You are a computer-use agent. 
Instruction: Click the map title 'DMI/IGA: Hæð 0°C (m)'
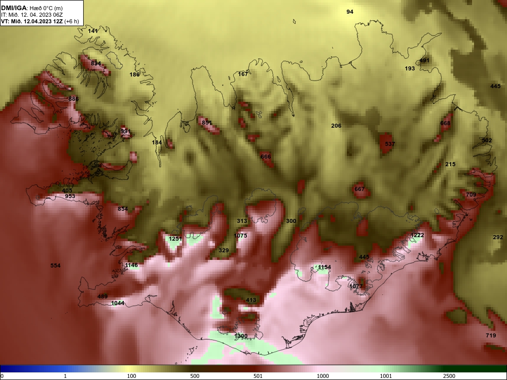point(31,8)
